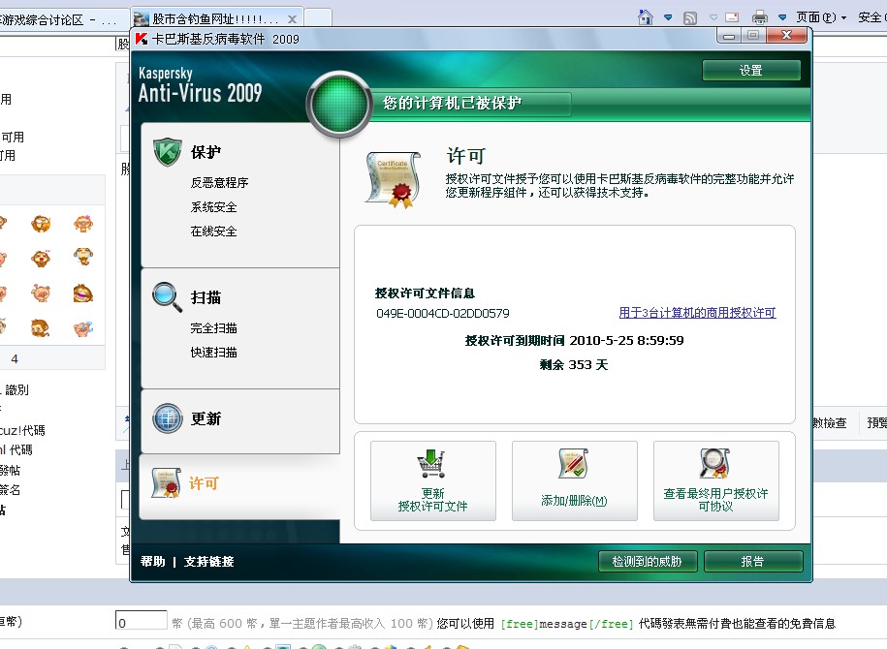887x649 pixels.
Task: Select 完全扫描 full scan option
Action: coord(214,328)
